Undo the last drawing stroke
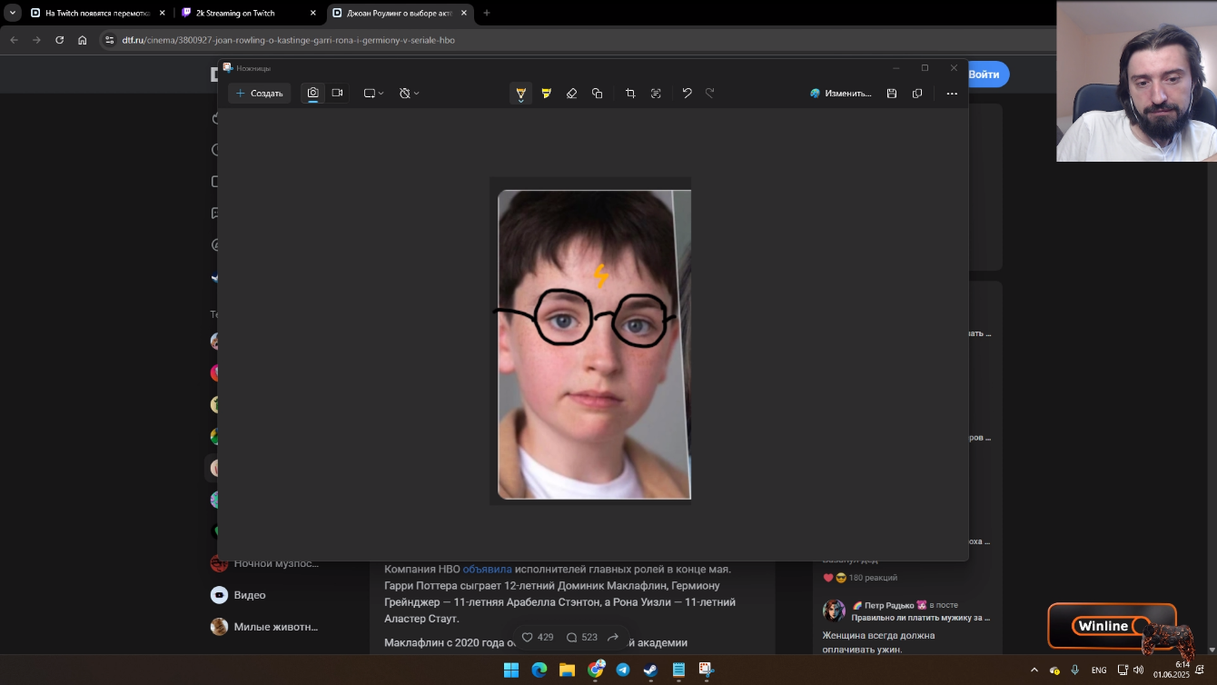 [x=687, y=94]
